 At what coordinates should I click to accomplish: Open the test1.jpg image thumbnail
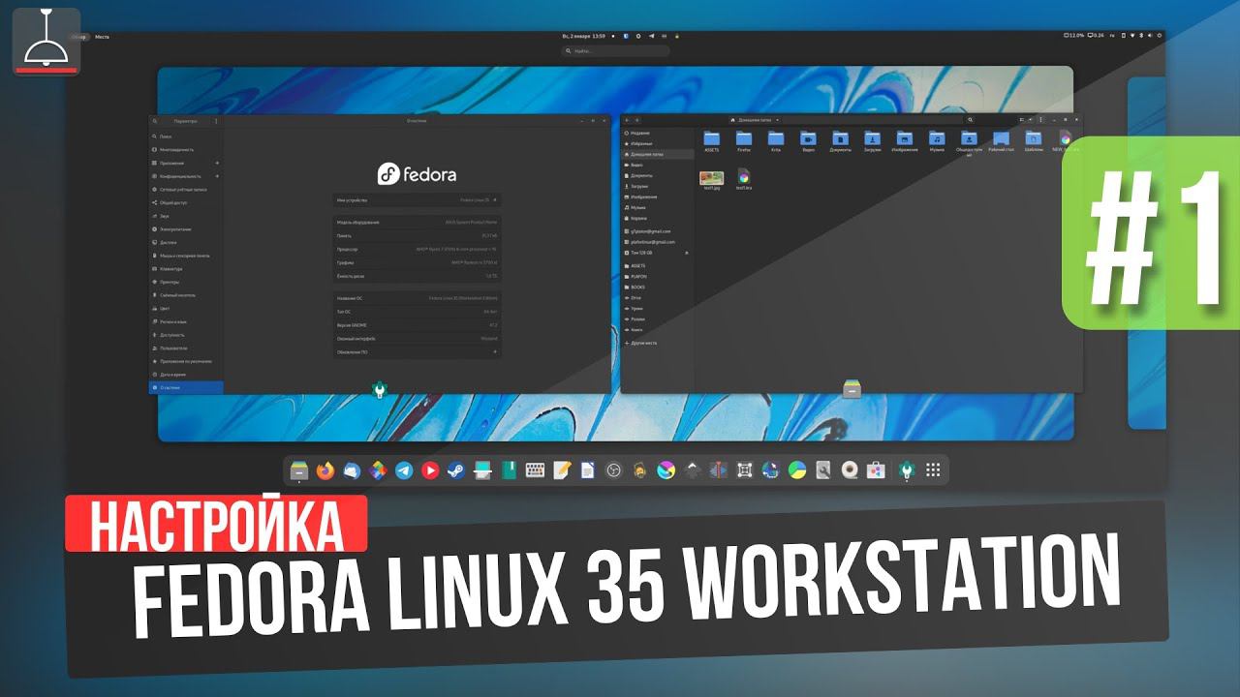(x=711, y=180)
